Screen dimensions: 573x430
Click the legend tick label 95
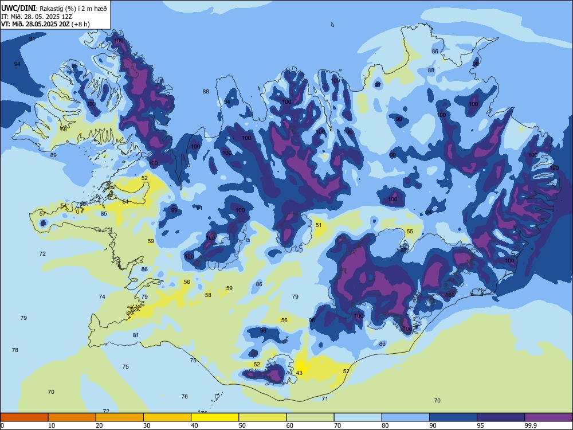[480, 425]
